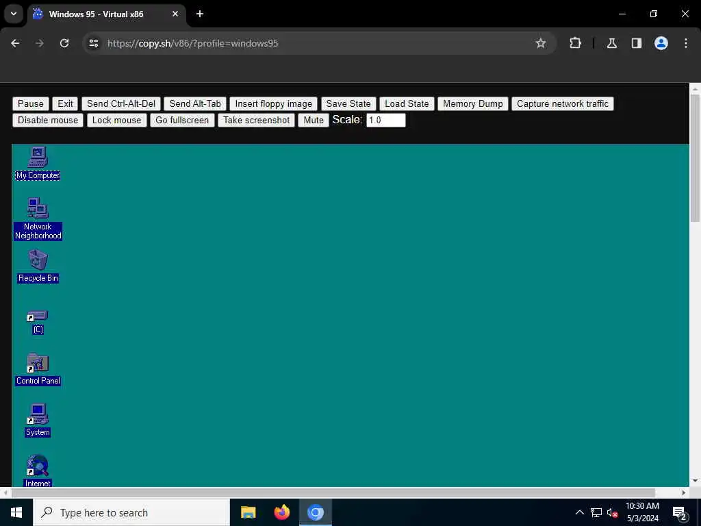Click the Go fullscreen button
The image size is (701, 526).
[x=182, y=121]
